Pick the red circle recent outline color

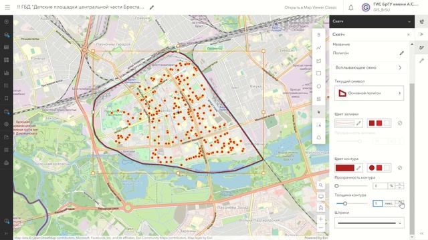point(372,168)
